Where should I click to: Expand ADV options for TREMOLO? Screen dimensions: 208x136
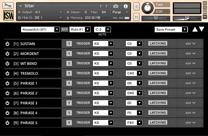coord(191,73)
